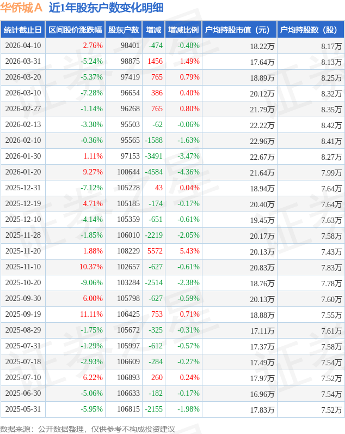Viewport: 345px width, 434px height.
Task: Click the 8.42万 average shares cell
Action: pyautogui.click(x=331, y=125)
